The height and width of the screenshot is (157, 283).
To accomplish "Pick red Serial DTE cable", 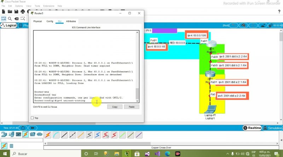I will pyautogui.click(x=114, y=135).
